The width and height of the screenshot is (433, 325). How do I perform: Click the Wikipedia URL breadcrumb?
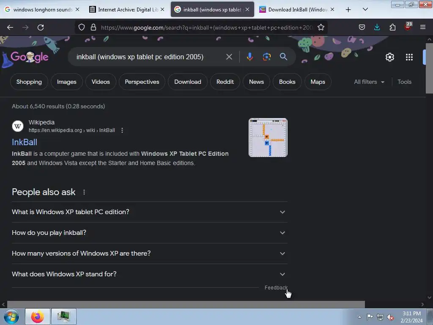point(72,130)
